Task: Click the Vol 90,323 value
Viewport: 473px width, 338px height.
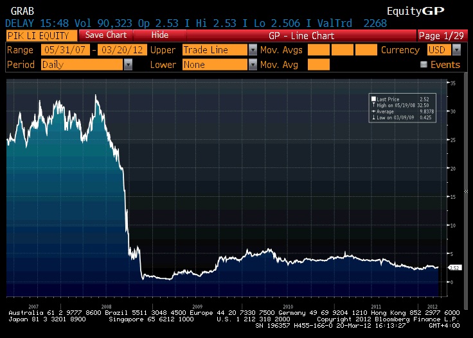Action: (x=103, y=23)
